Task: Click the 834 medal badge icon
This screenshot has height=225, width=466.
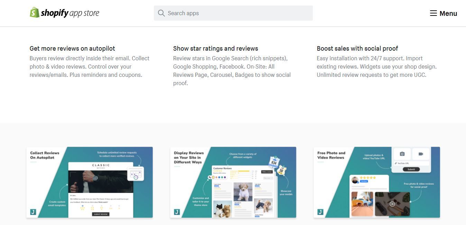Action: (274, 162)
